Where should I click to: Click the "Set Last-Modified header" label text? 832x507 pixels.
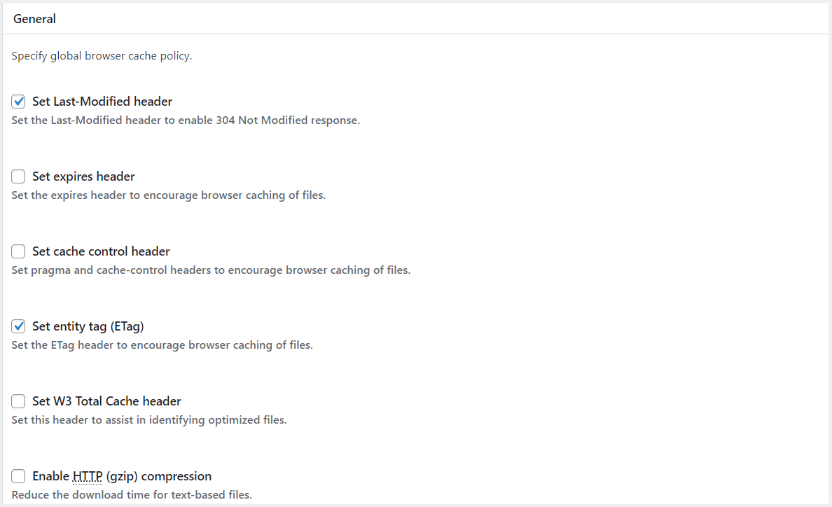102,102
